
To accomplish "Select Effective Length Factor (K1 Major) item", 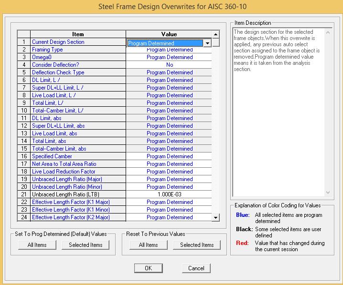I will pos(78,202).
